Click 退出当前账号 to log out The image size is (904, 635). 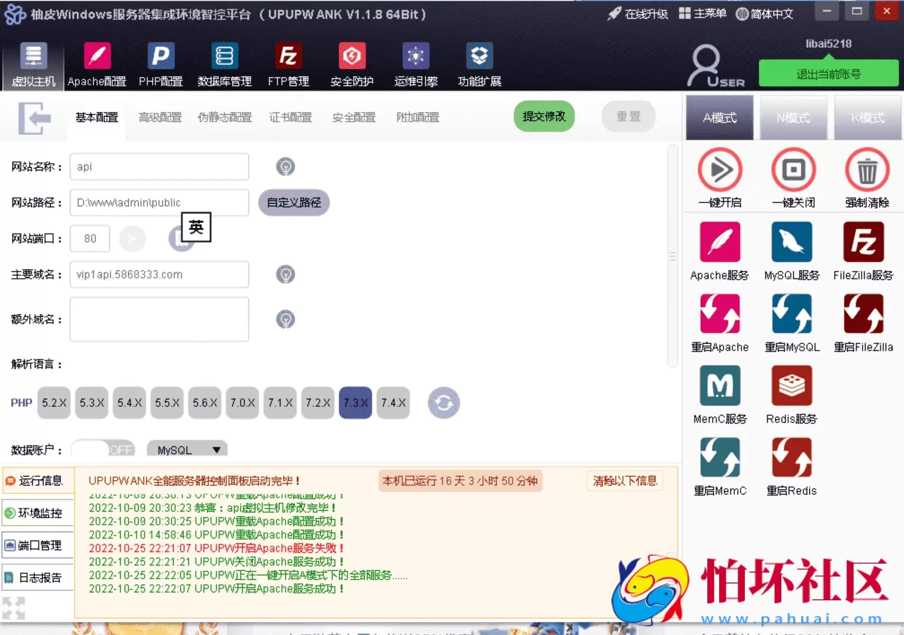(828, 72)
